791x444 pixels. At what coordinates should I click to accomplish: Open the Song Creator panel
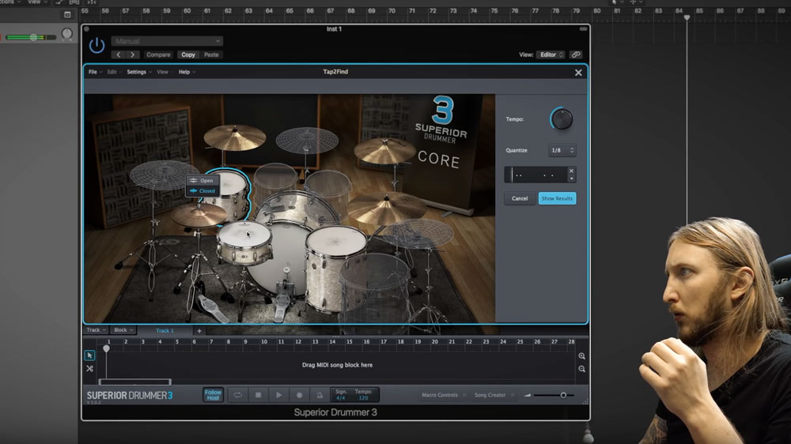click(494, 395)
